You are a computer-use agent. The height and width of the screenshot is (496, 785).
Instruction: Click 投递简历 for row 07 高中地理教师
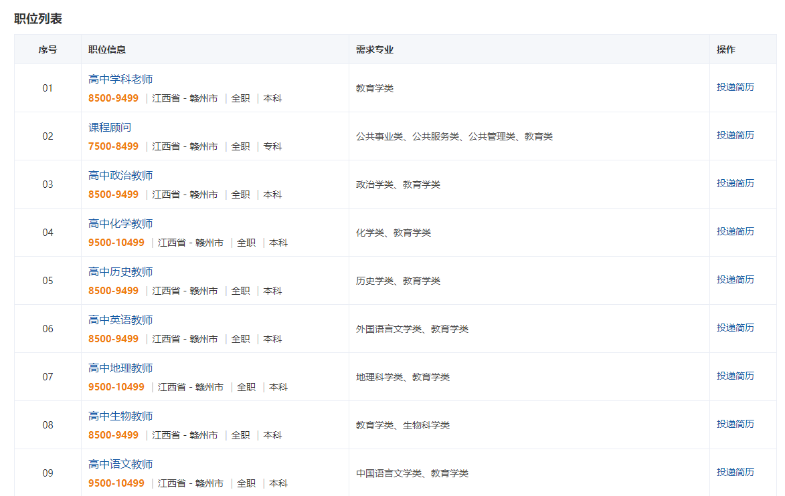point(735,376)
